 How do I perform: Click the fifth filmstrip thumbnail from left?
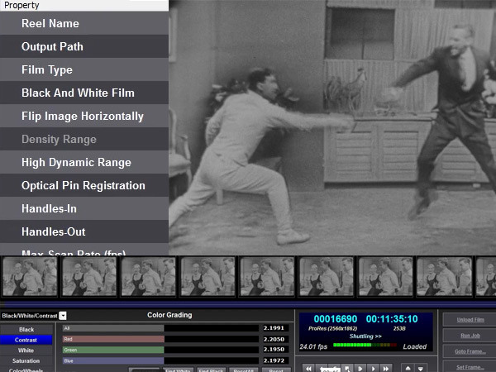[x=267, y=276]
